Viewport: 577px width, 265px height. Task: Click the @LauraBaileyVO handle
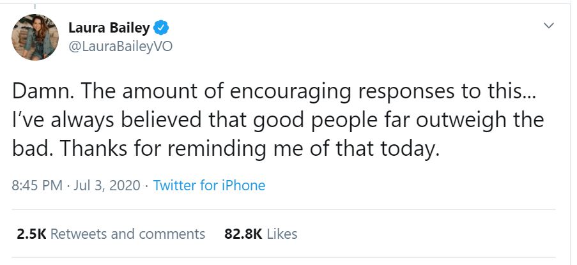tap(119, 47)
